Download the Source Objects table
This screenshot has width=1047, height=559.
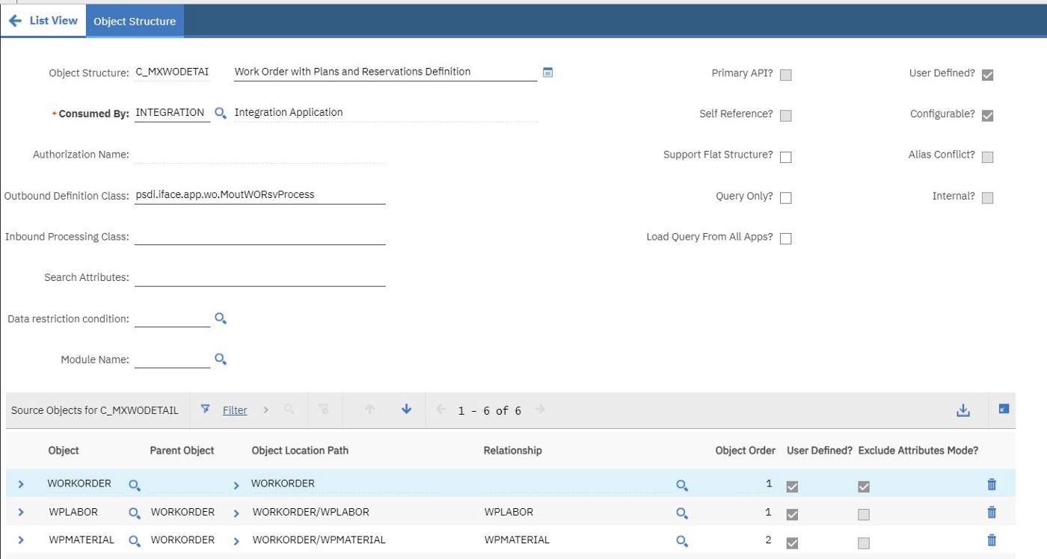coord(963,410)
